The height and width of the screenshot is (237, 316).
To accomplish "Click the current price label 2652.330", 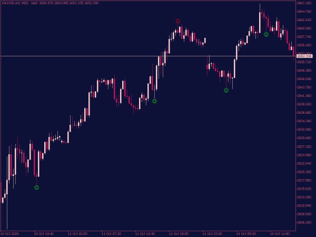I will click(304, 56).
